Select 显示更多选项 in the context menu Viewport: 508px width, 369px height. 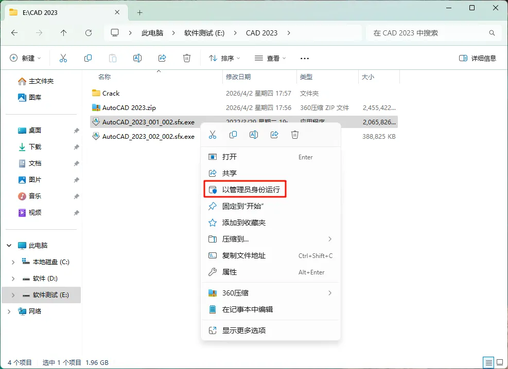[271, 330]
